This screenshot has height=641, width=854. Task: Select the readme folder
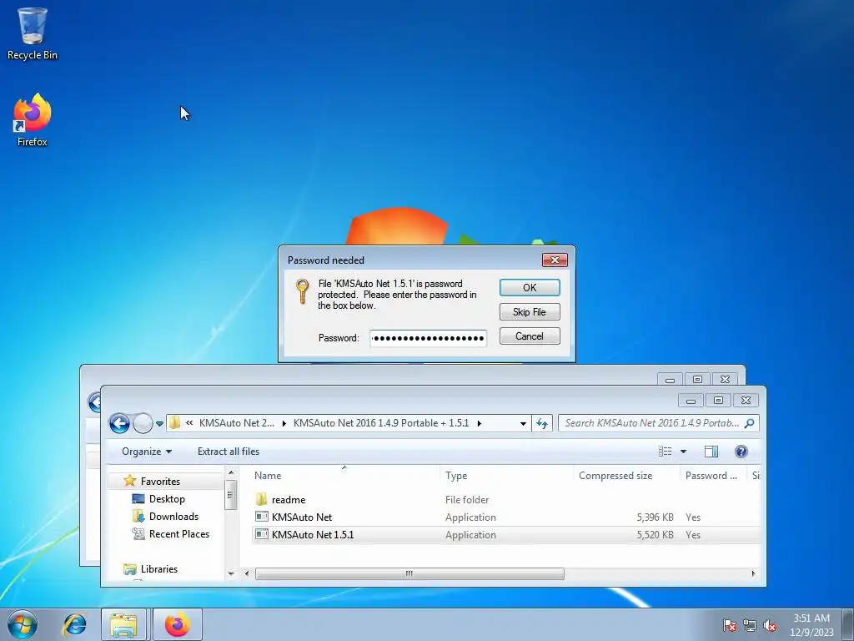[288, 500]
